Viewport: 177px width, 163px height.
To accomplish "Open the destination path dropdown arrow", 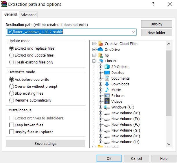I will (133, 32).
